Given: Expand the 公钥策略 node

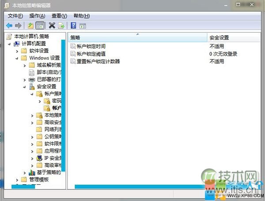Looking at the screenshot, I should tap(32, 137).
